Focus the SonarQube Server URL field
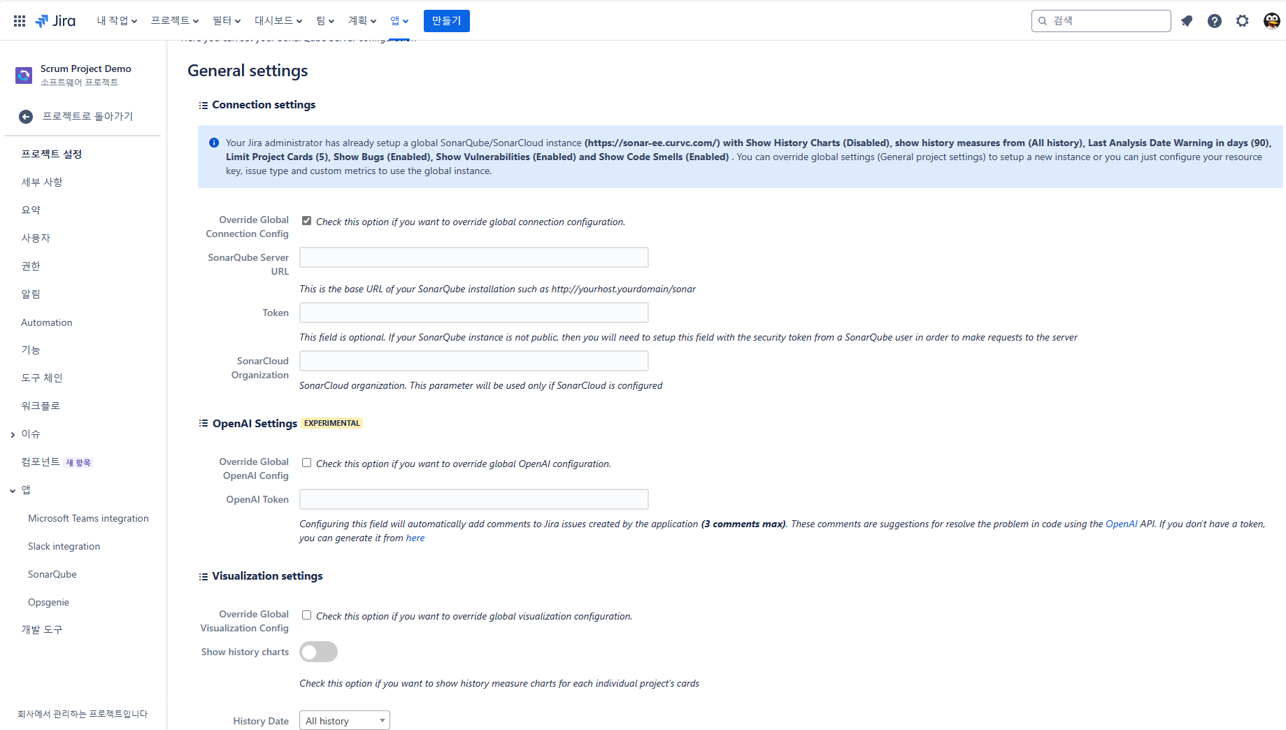Screen dimensions: 1286x730 (474, 257)
